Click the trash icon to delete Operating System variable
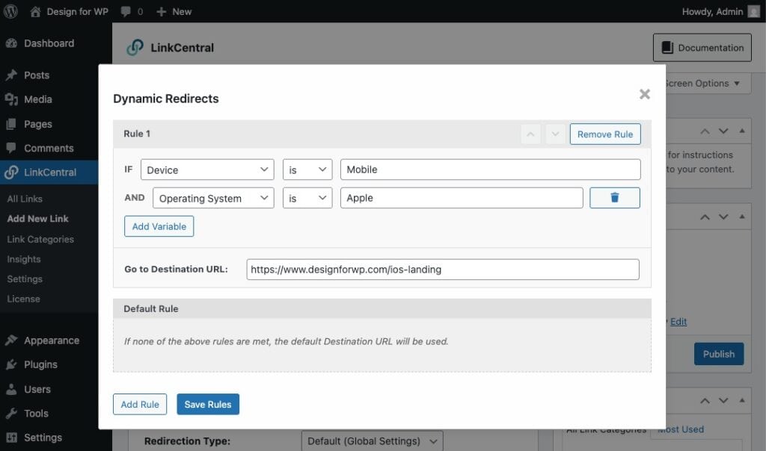 point(614,198)
